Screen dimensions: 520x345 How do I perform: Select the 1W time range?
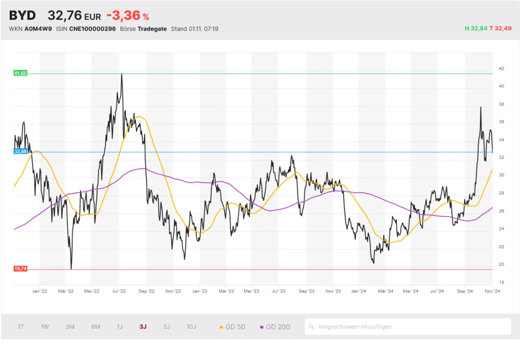click(45, 327)
